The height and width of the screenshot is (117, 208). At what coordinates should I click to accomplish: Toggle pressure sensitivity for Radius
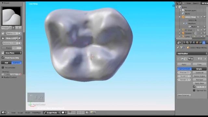point(19,33)
